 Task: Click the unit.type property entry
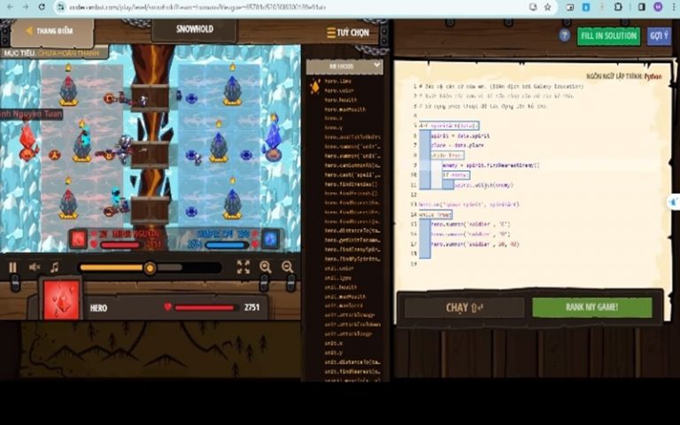click(338, 277)
